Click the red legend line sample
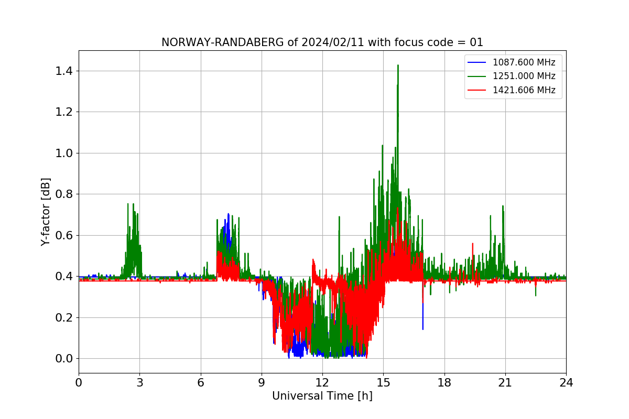629x419 pixels. [477, 90]
